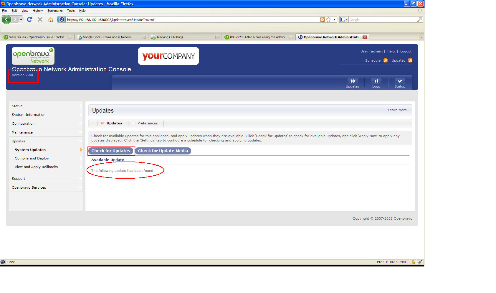The height and width of the screenshot is (293, 496).
Task: Click the status bar icon right of the padlock
Action: [420, 262]
